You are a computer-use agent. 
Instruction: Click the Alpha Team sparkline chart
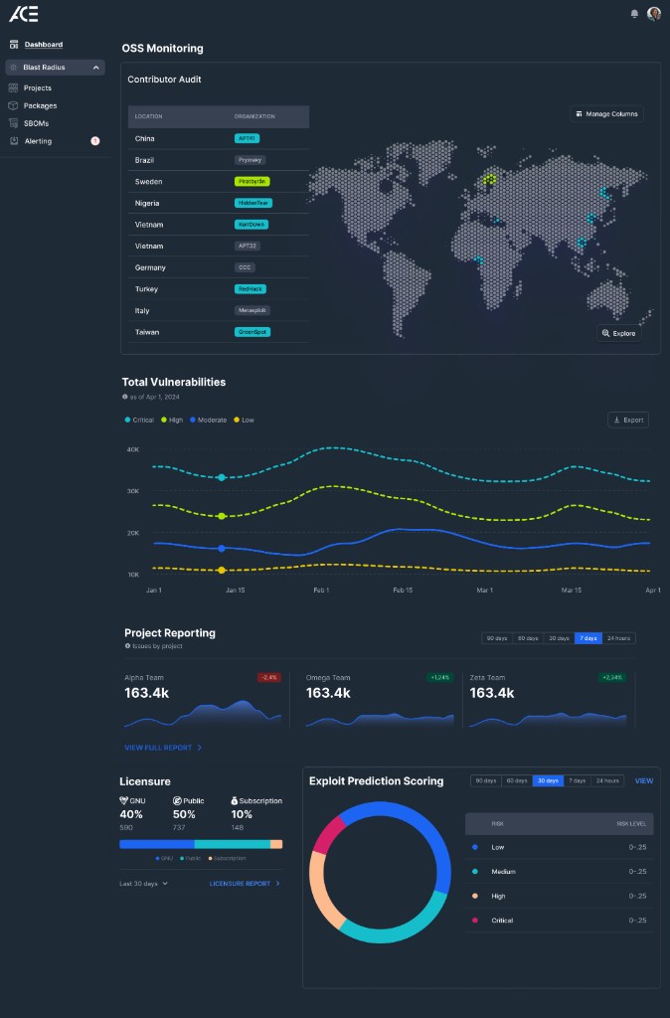(203, 714)
